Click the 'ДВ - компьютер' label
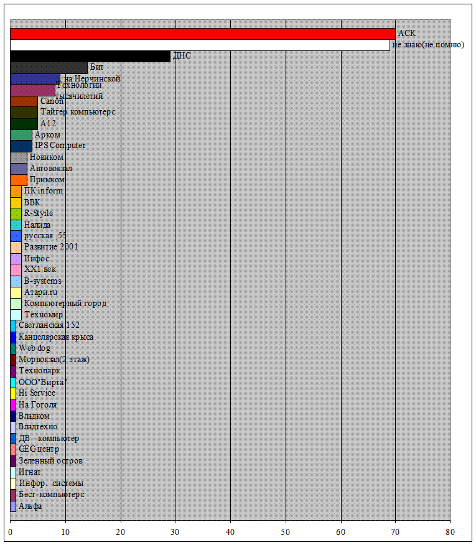Viewport: 476px width, 545px height. tap(49, 438)
